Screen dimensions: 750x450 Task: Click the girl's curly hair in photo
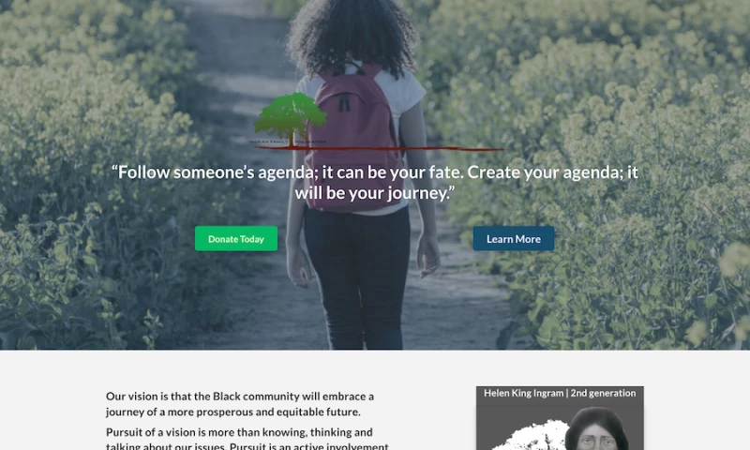[352, 36]
